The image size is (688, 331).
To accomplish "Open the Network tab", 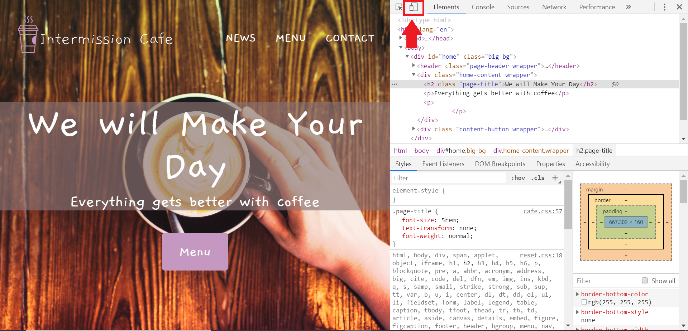I will 554,7.
